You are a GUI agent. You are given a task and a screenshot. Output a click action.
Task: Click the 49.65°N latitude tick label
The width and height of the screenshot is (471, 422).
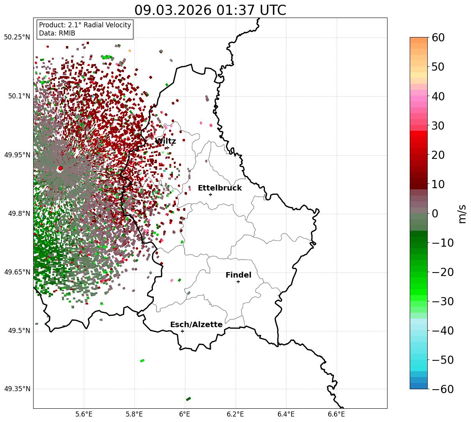click(x=17, y=272)
